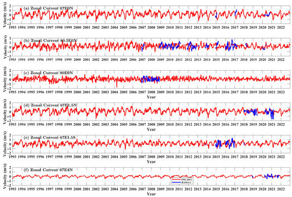Click the "2013" tick label on panel (e)
The width and height of the screenshot is (292, 197).
coord(197,157)
